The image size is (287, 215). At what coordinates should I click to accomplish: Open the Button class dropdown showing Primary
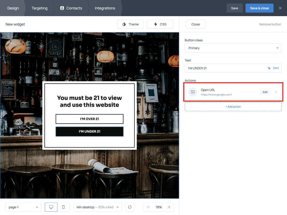coord(233,48)
